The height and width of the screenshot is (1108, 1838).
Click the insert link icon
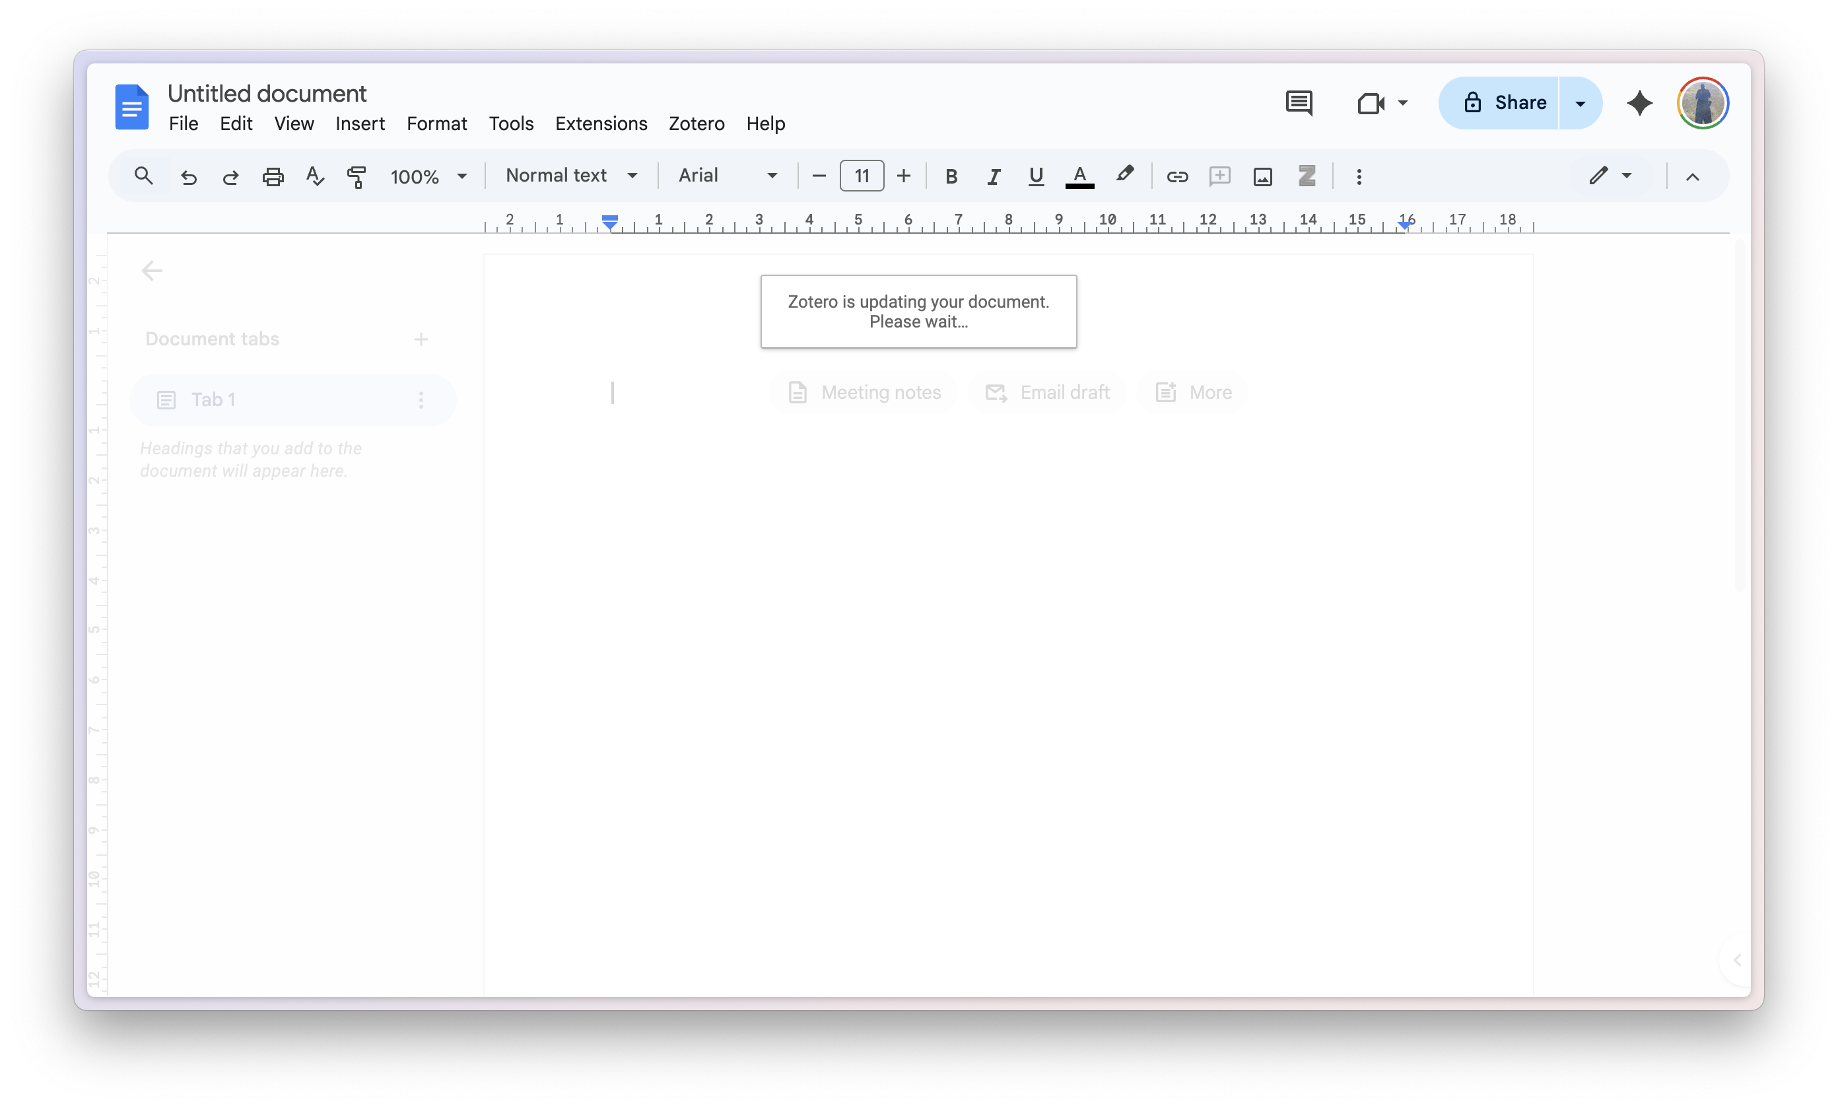pyautogui.click(x=1177, y=177)
